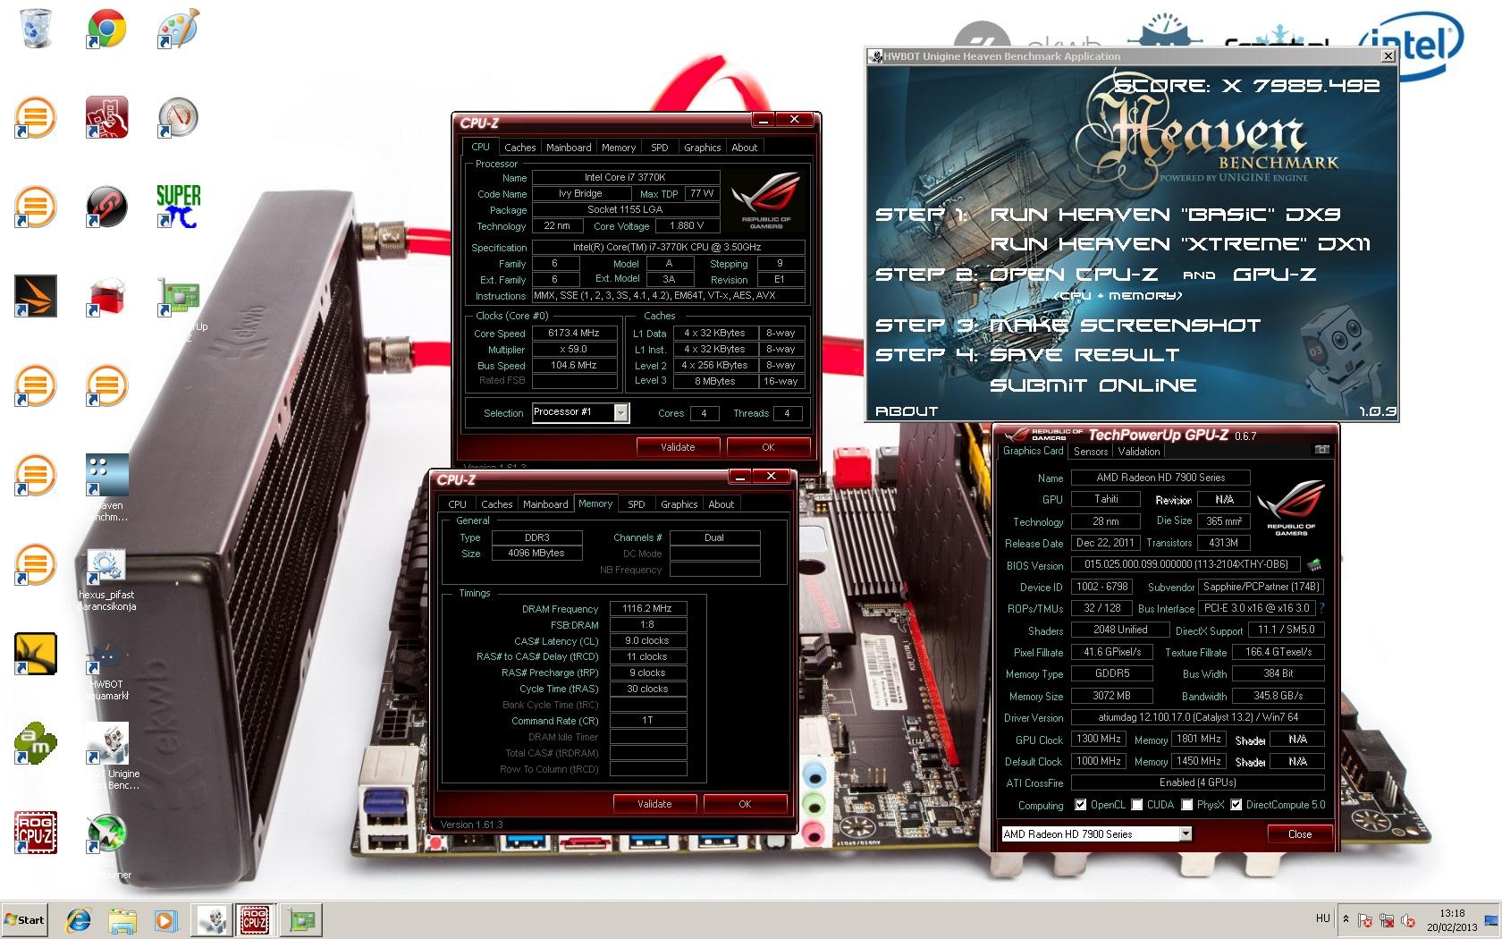Open the black and orange 3DMark shortcut
This screenshot has width=1502, height=939.
click(x=36, y=295)
